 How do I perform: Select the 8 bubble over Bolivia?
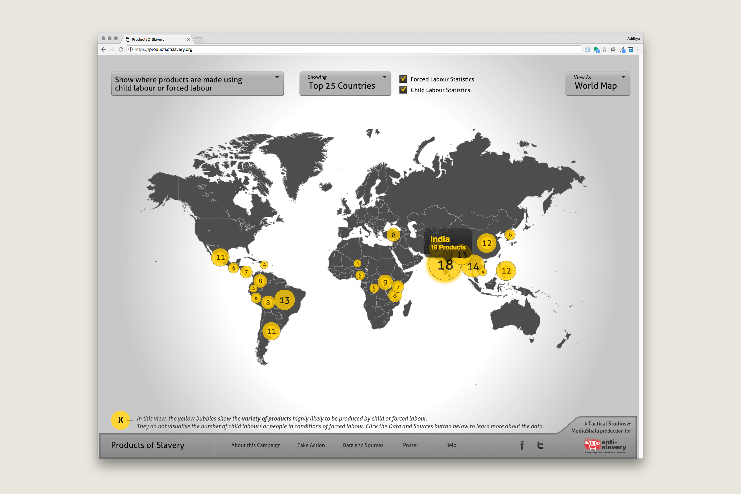pos(268,303)
